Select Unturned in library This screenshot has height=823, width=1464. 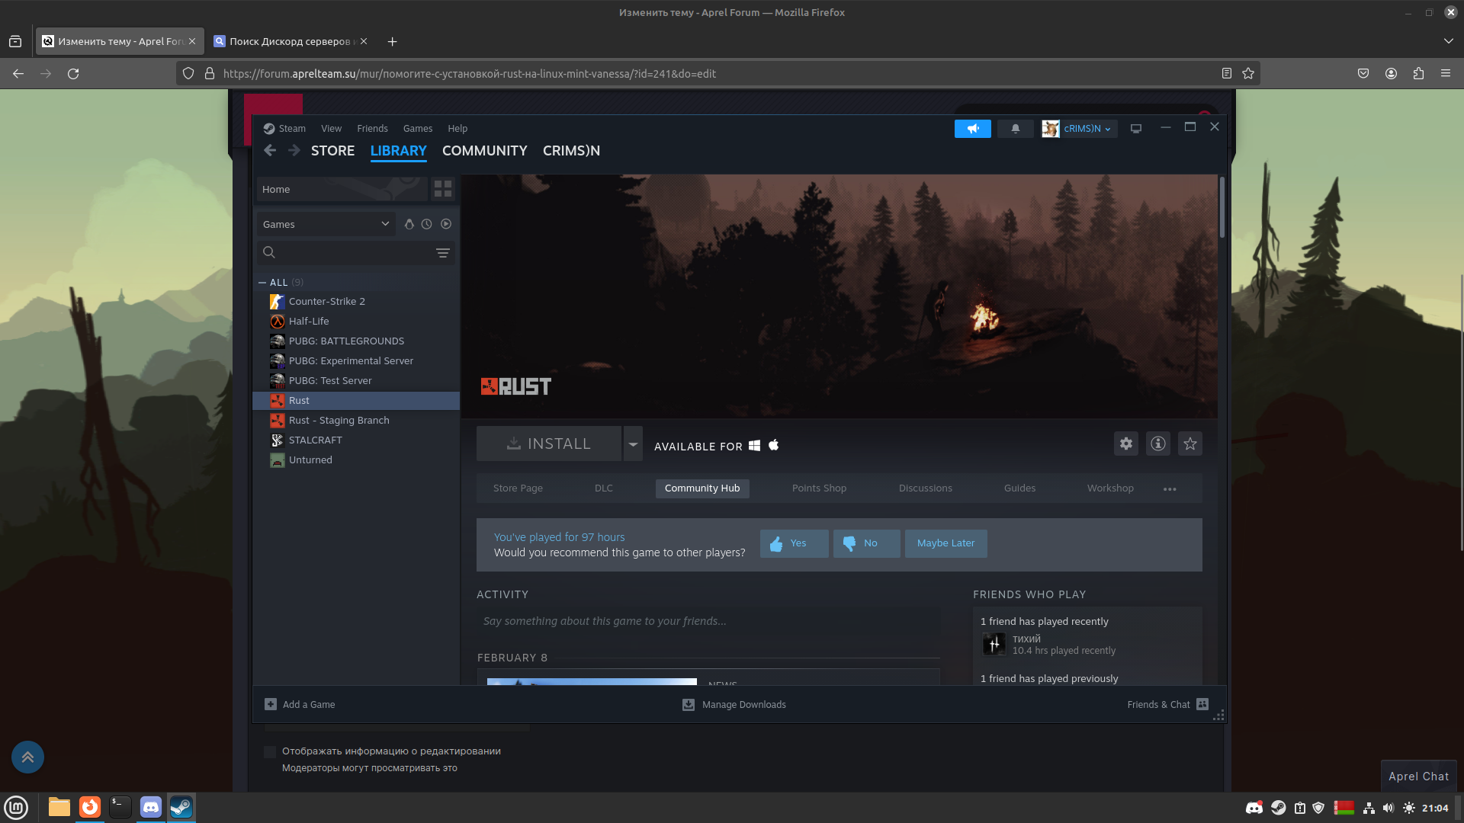click(357, 460)
